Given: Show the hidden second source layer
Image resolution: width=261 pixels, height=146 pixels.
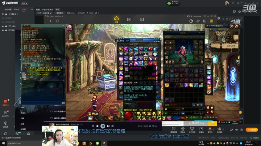Looking at the screenshot, I should [x=3, y=18].
